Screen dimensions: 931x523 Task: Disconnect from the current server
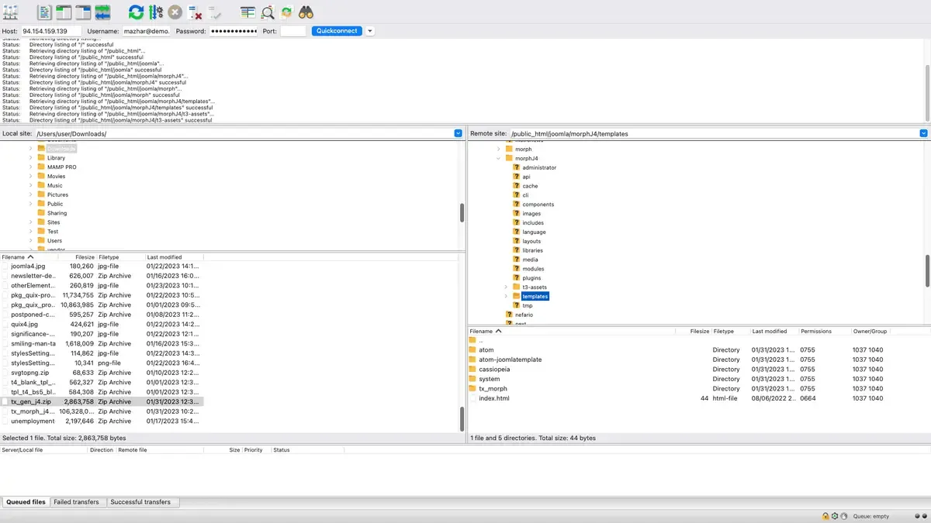coord(196,12)
